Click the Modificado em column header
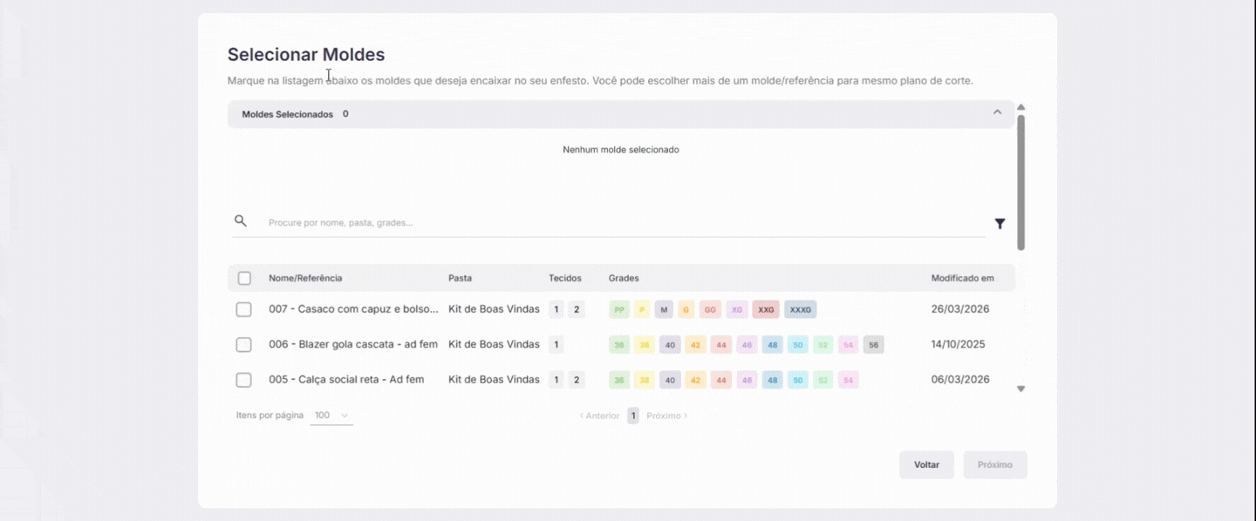 pos(963,278)
